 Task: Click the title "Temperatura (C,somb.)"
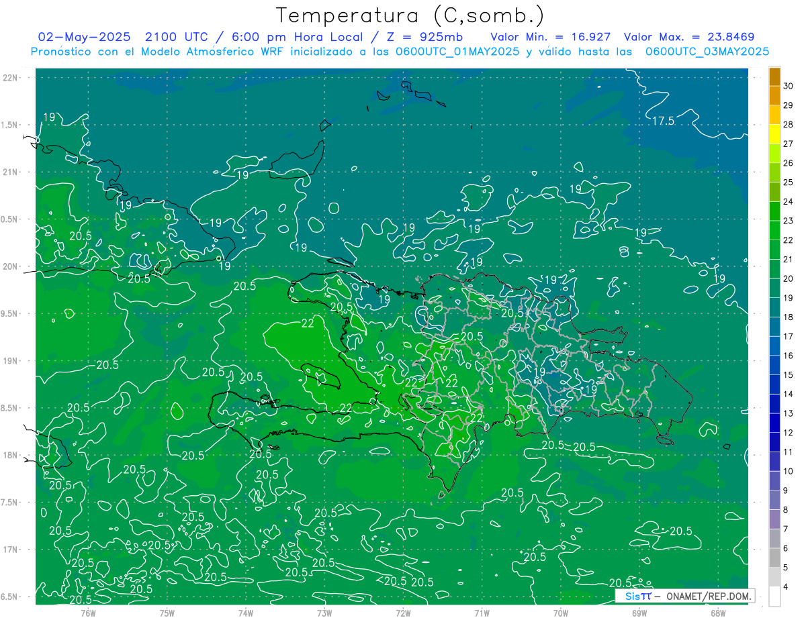pos(410,15)
